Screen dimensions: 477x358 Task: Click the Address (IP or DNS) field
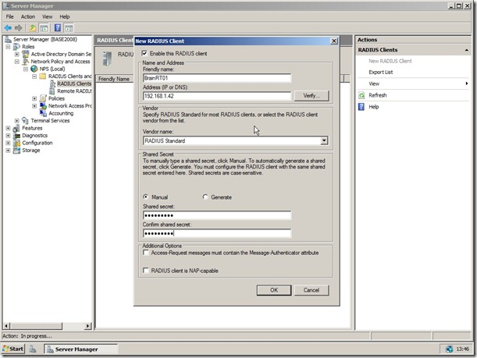point(217,96)
